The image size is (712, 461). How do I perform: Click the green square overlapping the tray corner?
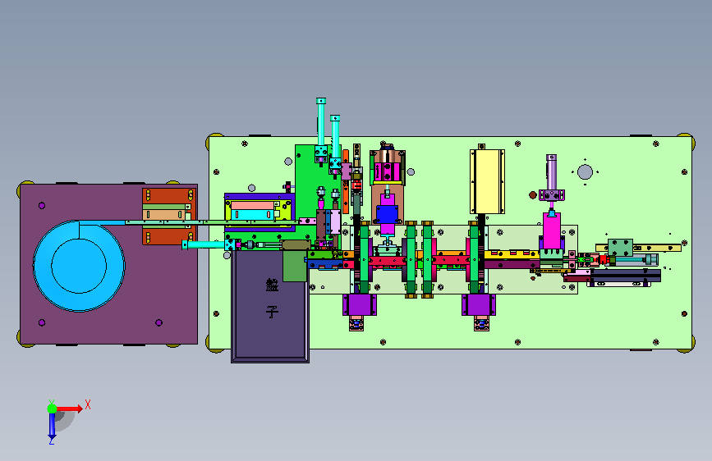[295, 266]
